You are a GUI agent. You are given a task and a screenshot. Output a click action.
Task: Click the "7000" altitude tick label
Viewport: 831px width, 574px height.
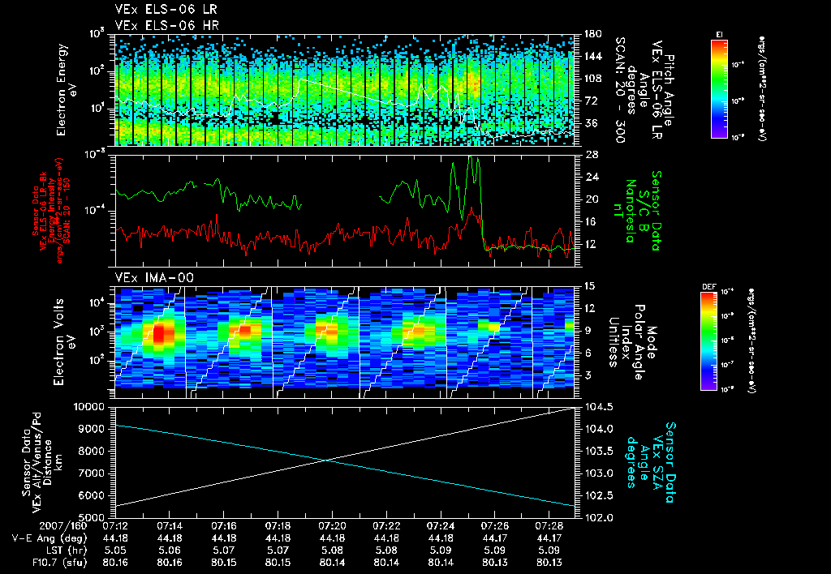93,473
